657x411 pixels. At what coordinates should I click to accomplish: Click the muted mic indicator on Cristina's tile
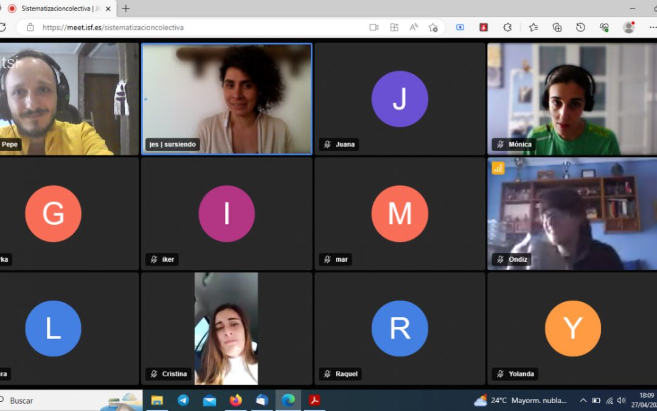(154, 374)
